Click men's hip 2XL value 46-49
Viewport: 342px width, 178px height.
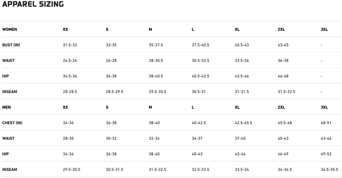tap(283, 154)
